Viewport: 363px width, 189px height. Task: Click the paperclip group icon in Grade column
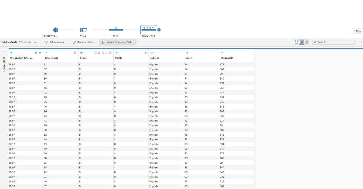click(x=99, y=53)
